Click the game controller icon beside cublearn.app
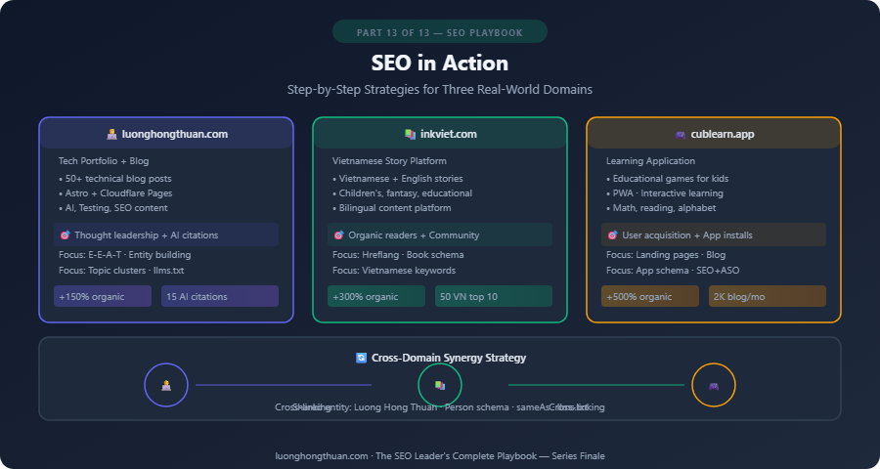Viewport: 880px width, 469px height. [x=681, y=135]
